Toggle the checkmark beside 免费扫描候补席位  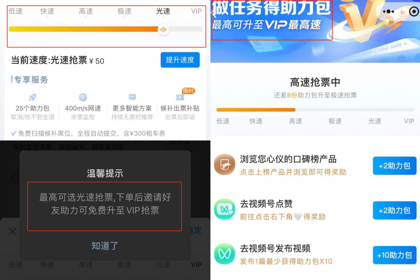pos(13,133)
